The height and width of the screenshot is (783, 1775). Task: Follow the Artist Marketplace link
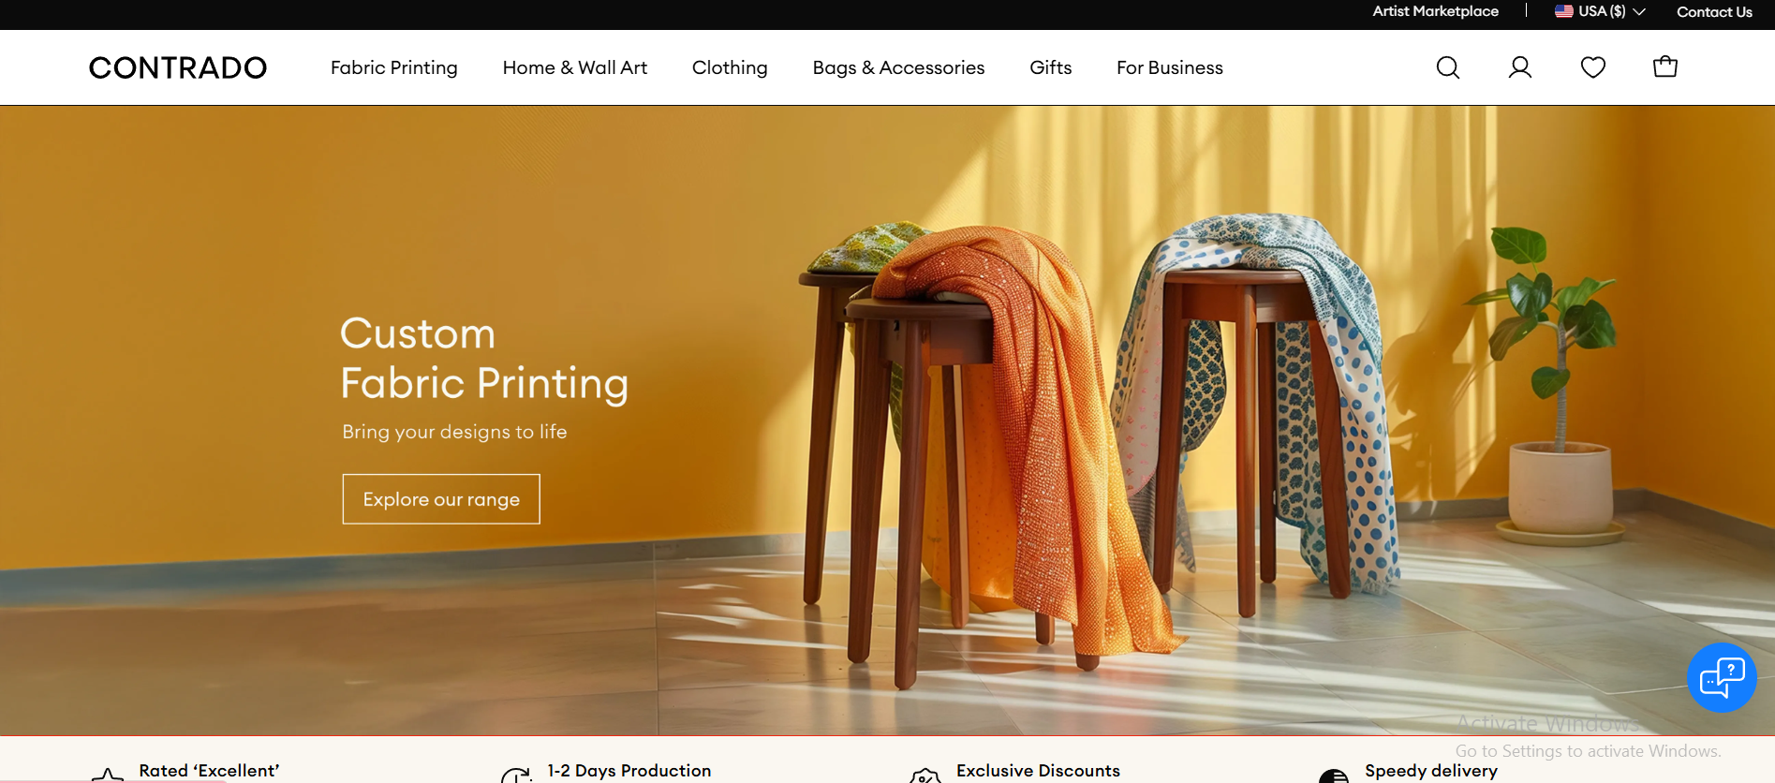(x=1436, y=11)
